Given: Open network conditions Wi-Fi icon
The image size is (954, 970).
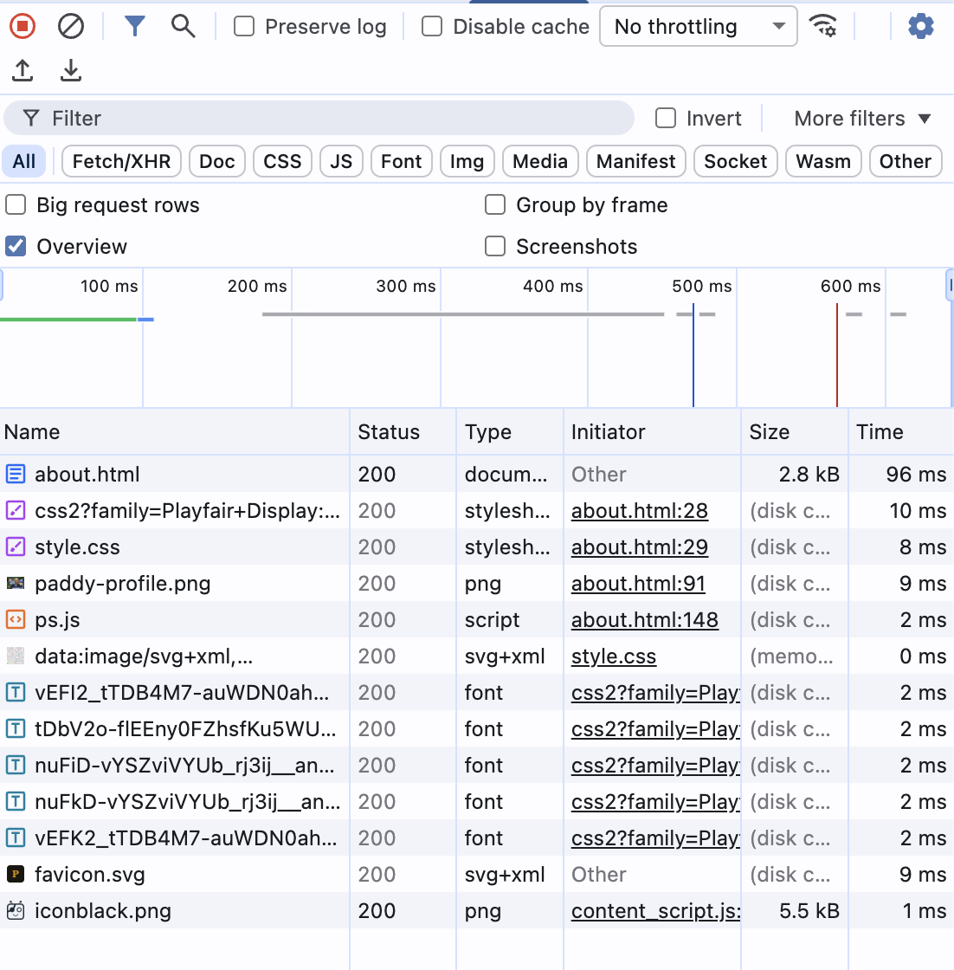Looking at the screenshot, I should coord(824,26).
